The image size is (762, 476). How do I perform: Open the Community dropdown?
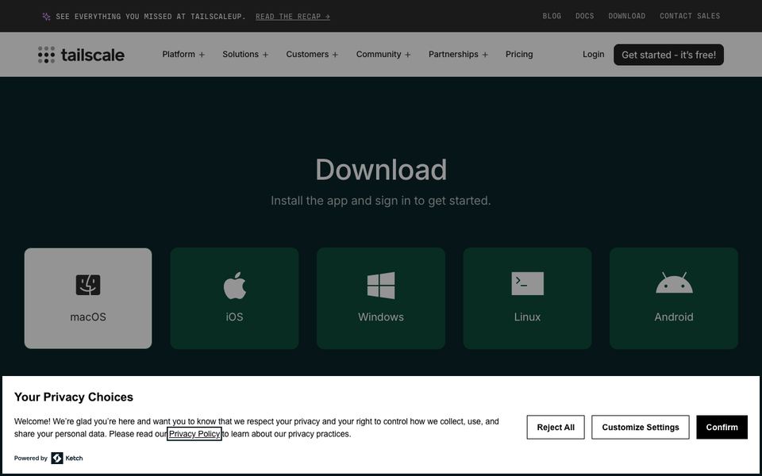(x=383, y=55)
